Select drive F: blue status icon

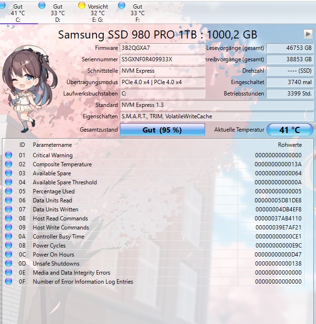[122, 6]
